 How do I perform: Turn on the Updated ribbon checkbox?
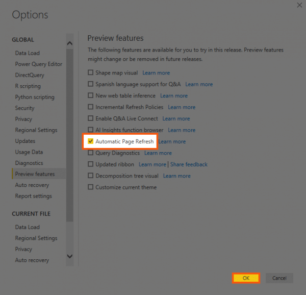90,164
